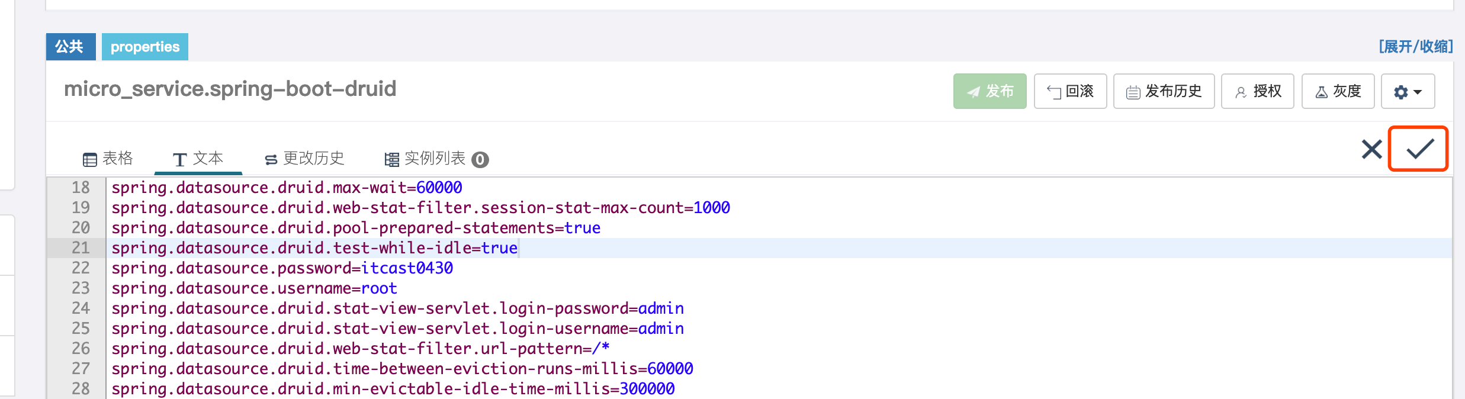
Task: Click the instance count 0 badge
Action: tap(480, 160)
